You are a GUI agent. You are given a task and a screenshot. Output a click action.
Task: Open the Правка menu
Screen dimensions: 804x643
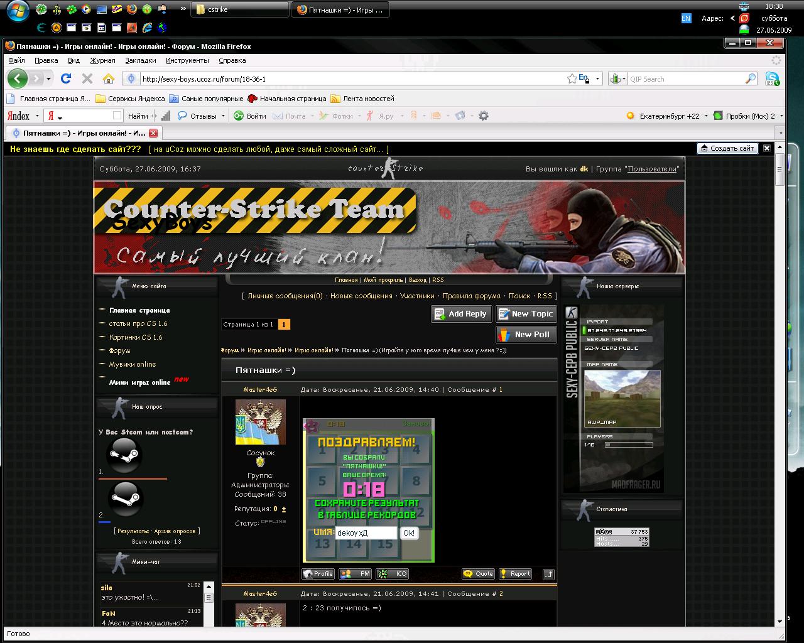46,60
